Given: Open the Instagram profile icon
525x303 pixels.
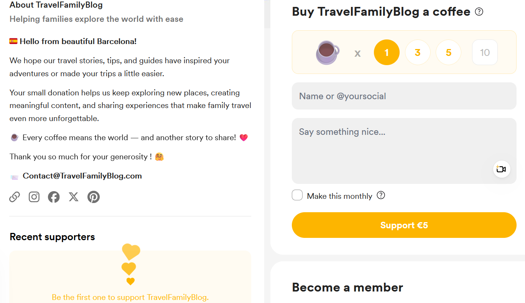Looking at the screenshot, I should tap(34, 197).
